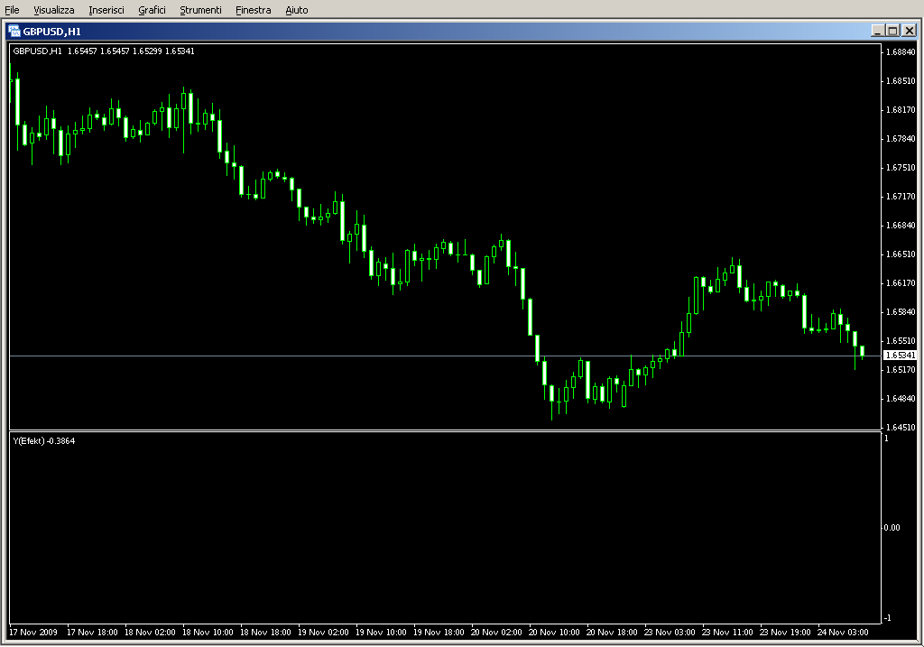Click the 1.66840 price scale label
Image resolution: width=924 pixels, height=647 pixels.
[901, 225]
